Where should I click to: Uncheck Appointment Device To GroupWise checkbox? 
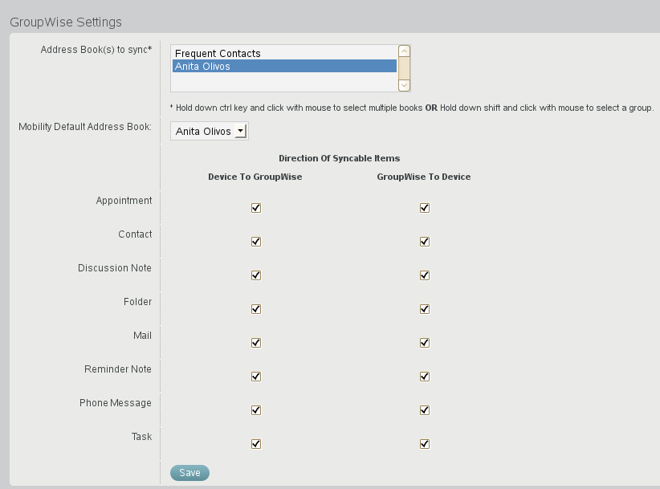click(256, 208)
